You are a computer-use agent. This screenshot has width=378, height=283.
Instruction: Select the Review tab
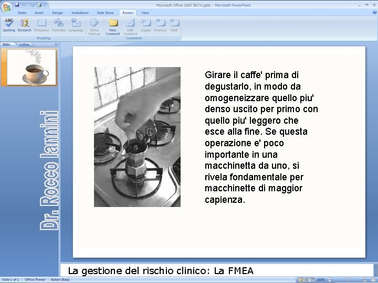click(x=128, y=13)
